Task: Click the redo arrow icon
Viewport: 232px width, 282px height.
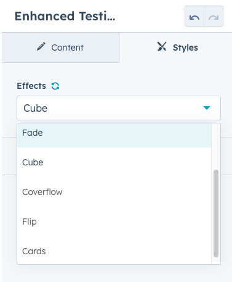Action: click(x=214, y=16)
